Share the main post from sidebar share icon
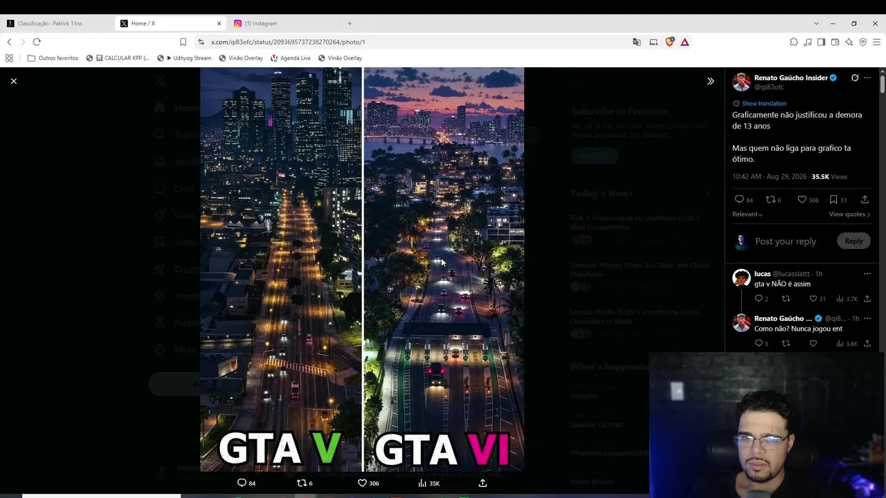This screenshot has width=886, height=498. pos(865,200)
